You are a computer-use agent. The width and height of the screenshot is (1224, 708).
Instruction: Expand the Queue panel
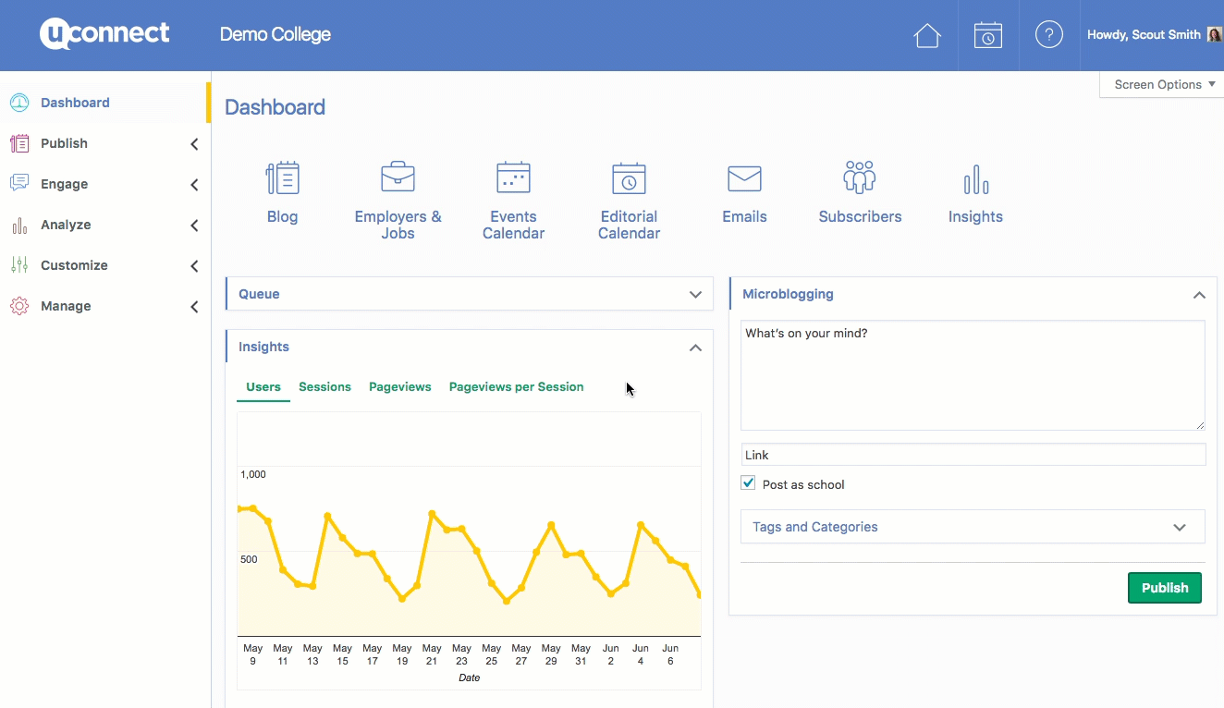coord(695,295)
